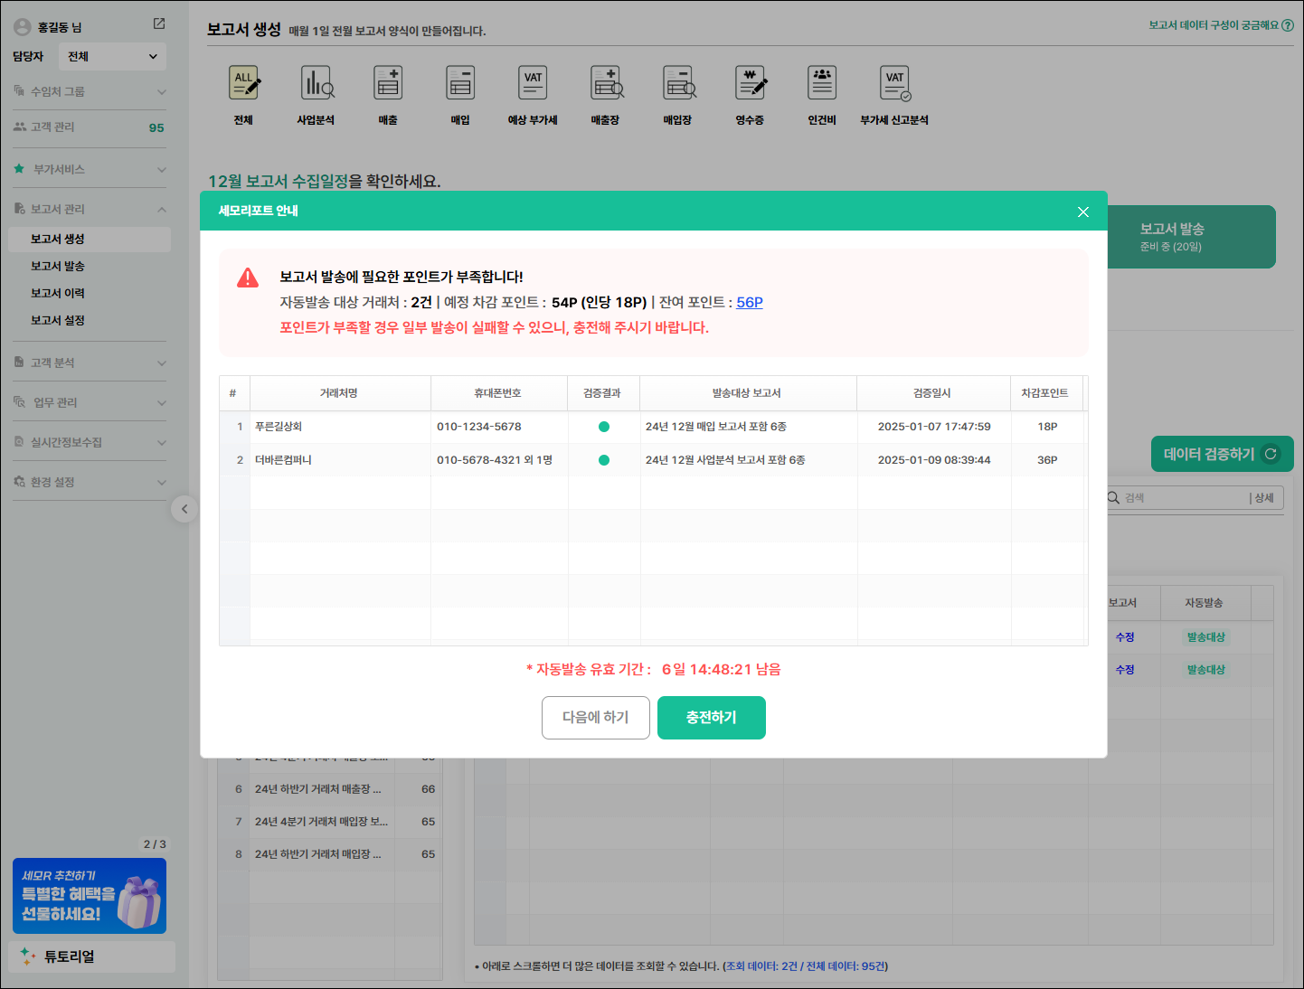
Task: Select the 인건비 report icon
Action: point(822,84)
